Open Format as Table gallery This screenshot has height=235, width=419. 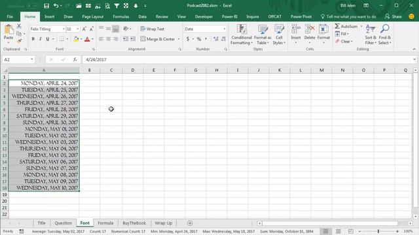tap(263, 35)
